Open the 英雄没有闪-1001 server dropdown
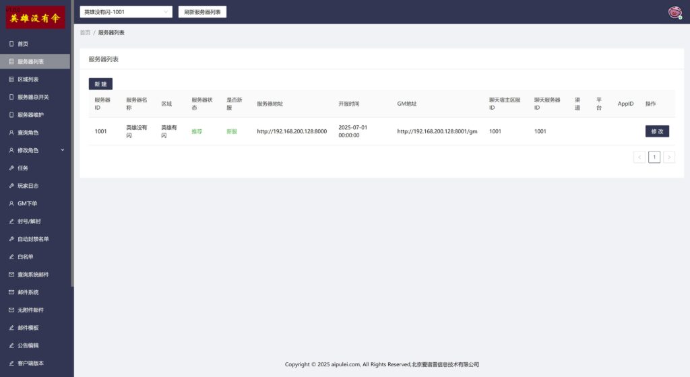This screenshot has width=690, height=377. (x=126, y=12)
